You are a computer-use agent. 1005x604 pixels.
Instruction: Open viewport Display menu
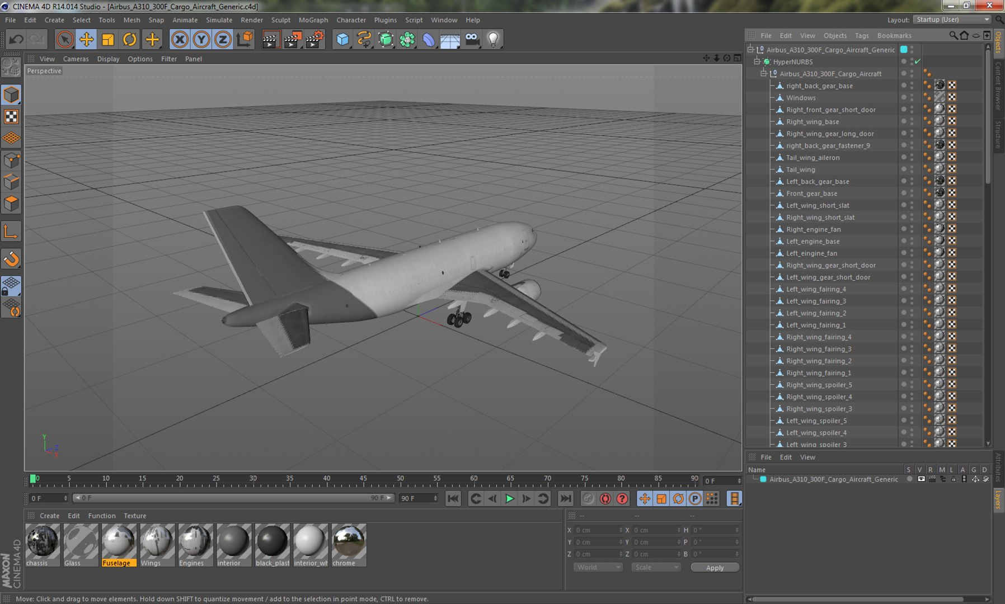(108, 59)
